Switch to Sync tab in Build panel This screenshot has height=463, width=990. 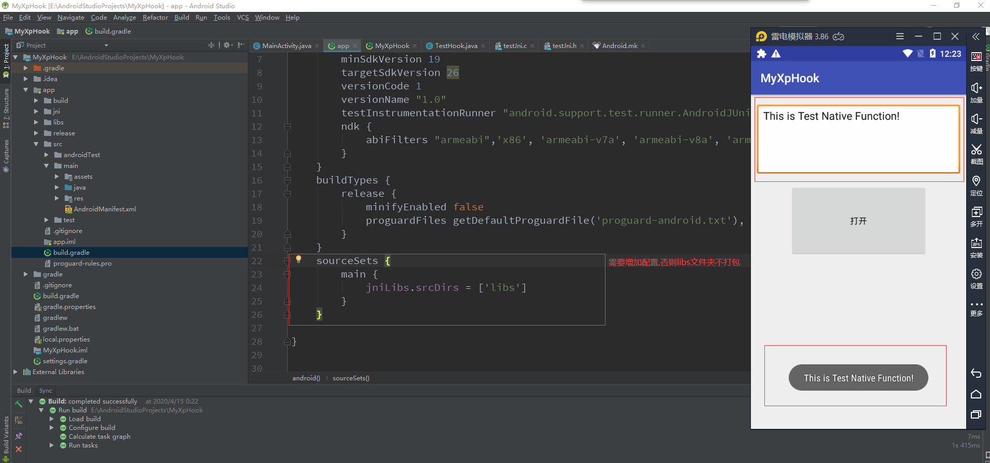[46, 391]
